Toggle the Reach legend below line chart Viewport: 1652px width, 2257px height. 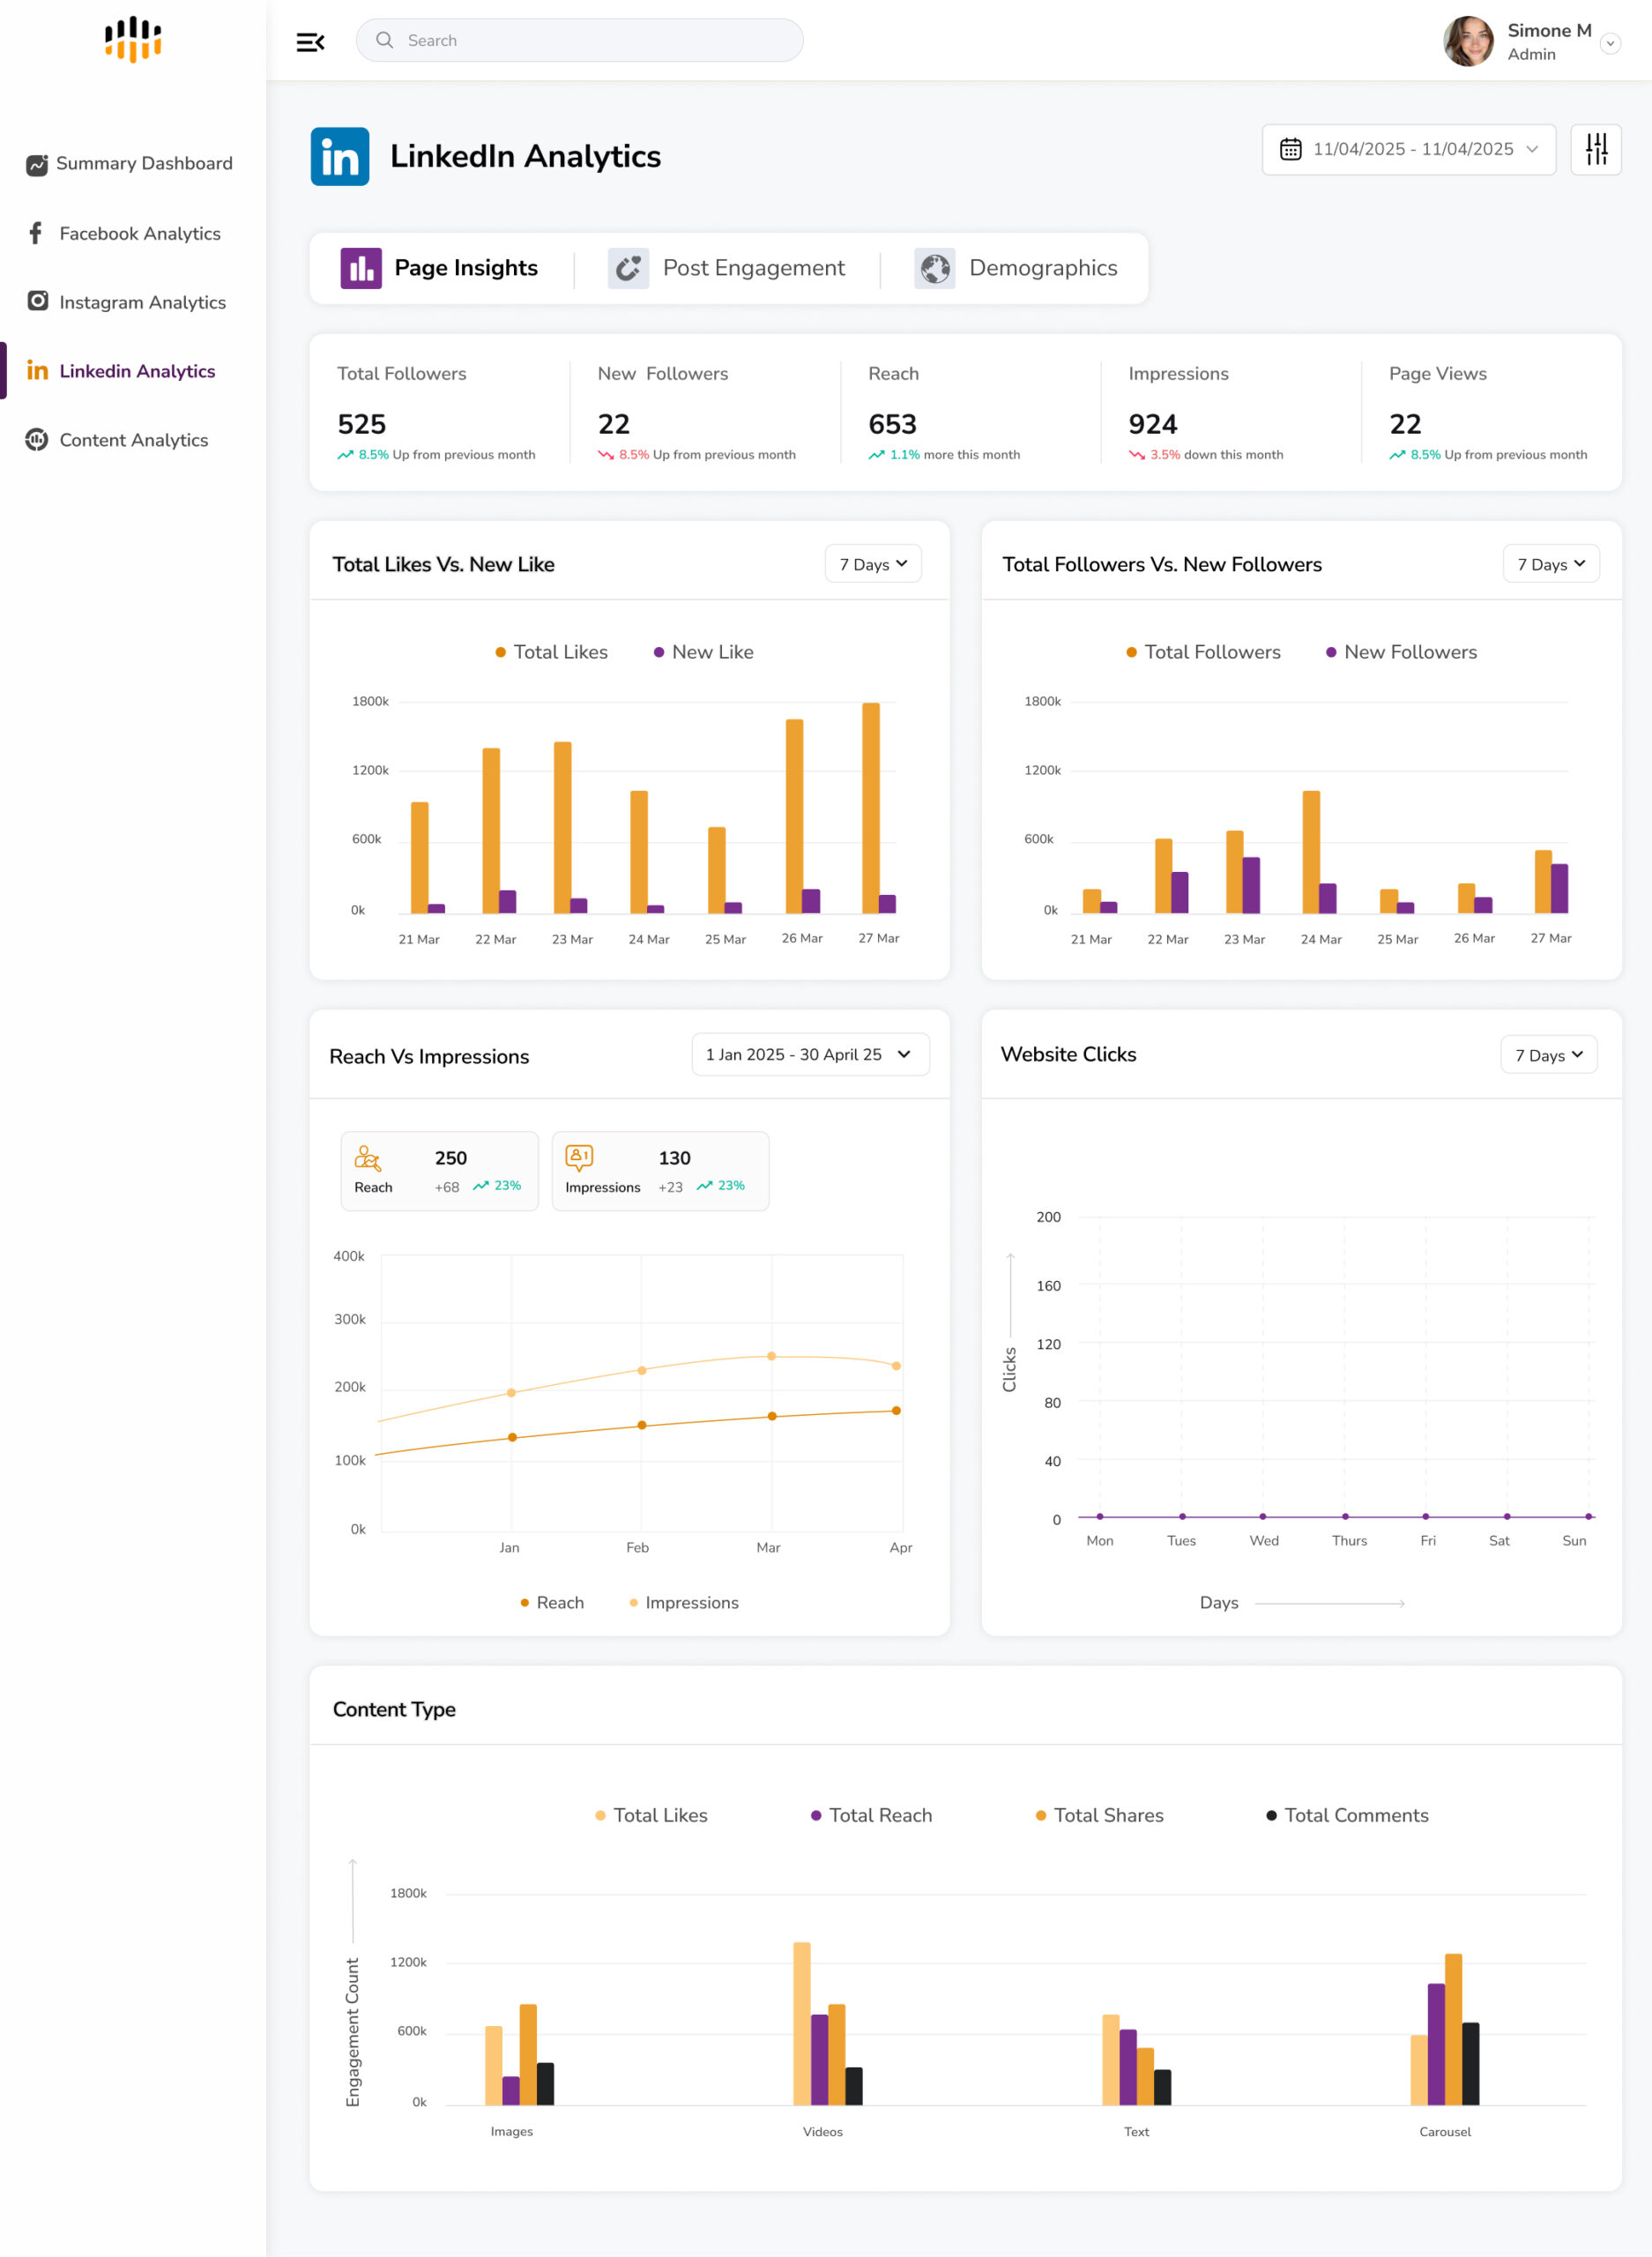[552, 1603]
